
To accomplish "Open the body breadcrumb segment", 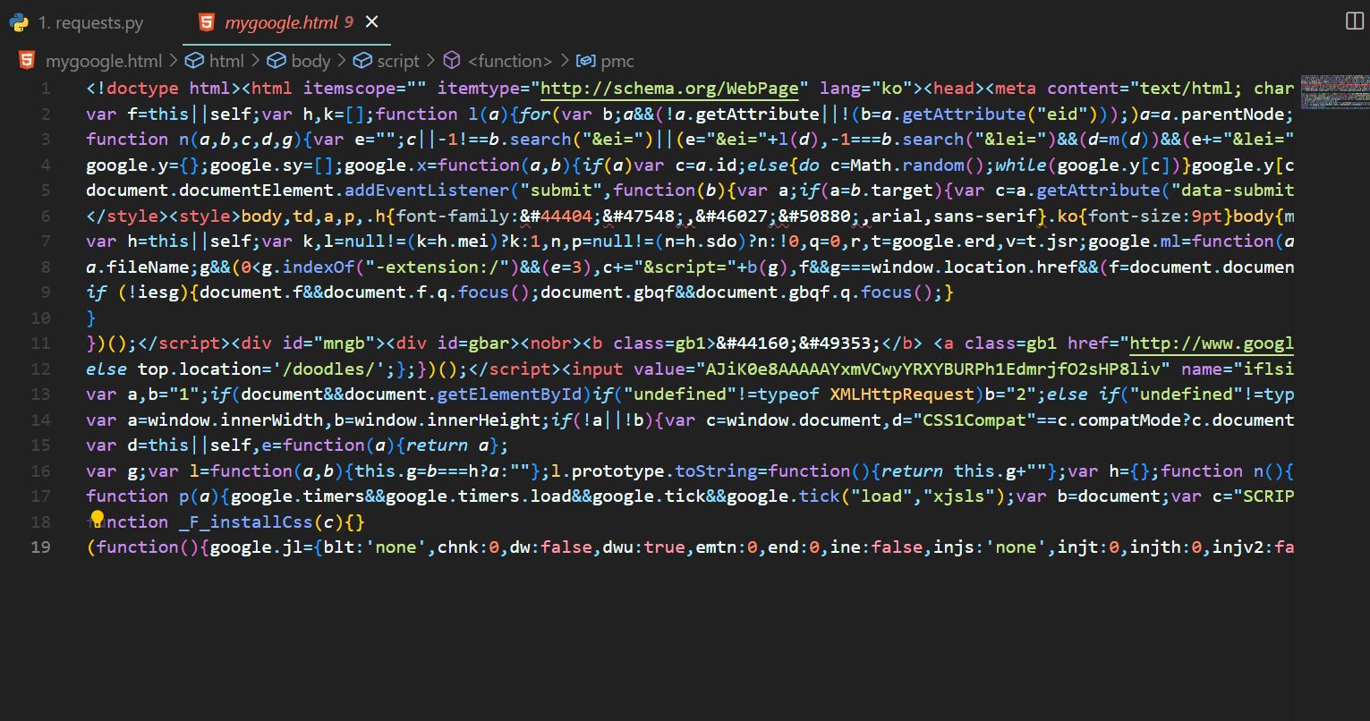I will (311, 61).
